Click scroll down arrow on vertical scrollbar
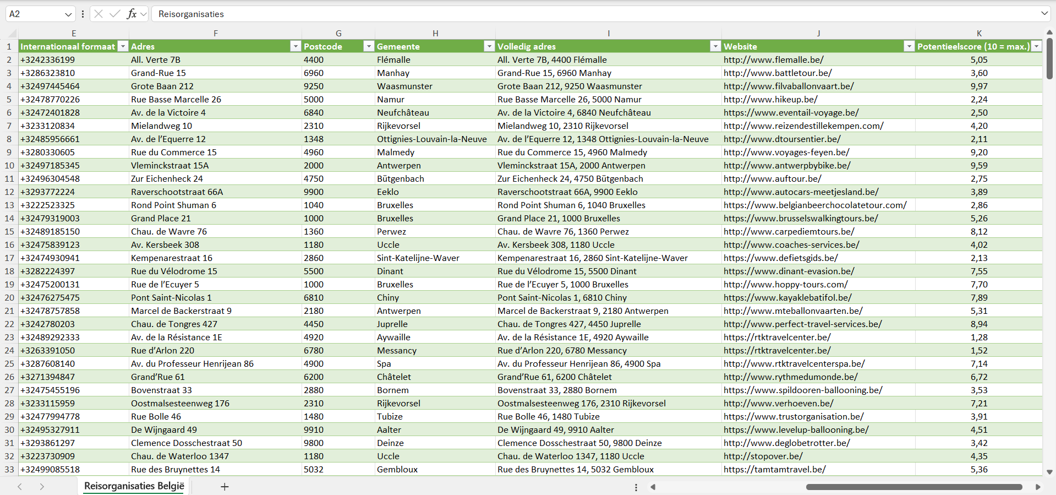This screenshot has height=495, width=1056. pyautogui.click(x=1049, y=472)
